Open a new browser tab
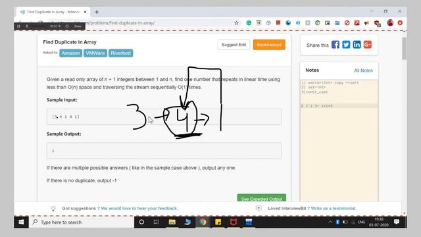The width and height of the screenshot is (421, 237). 97,12
